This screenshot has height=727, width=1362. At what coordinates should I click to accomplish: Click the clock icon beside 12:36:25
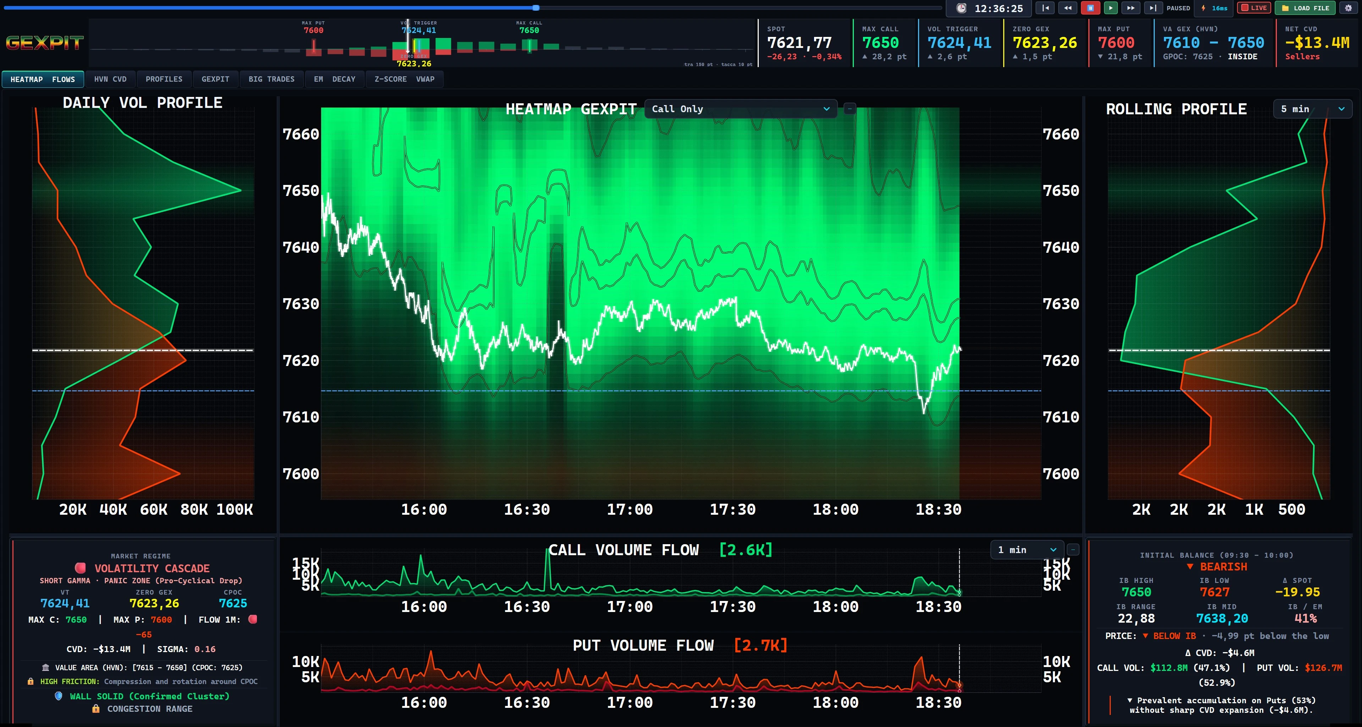click(961, 8)
